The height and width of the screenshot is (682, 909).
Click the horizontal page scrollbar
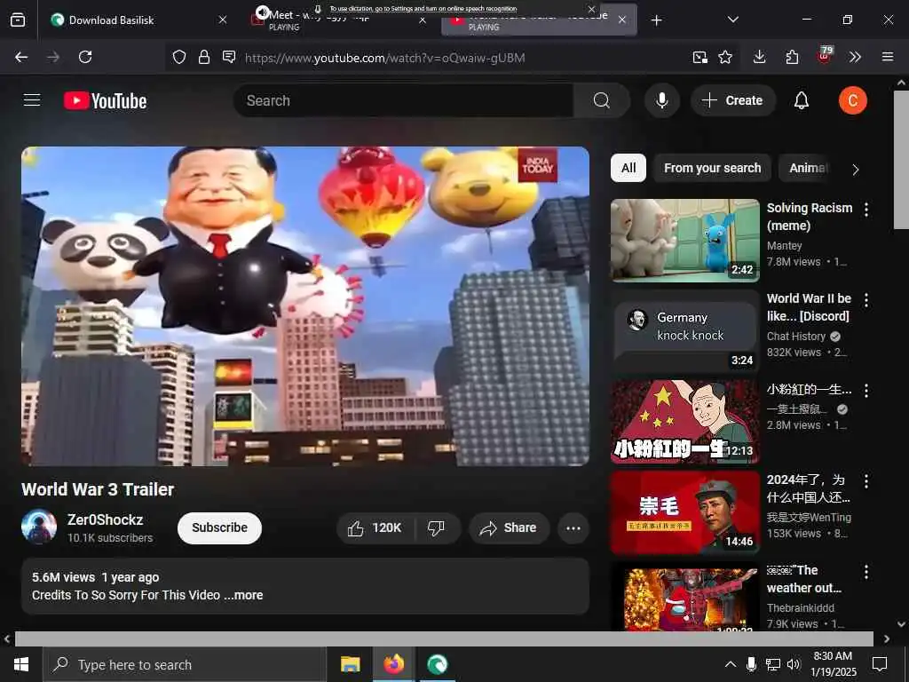point(444,639)
